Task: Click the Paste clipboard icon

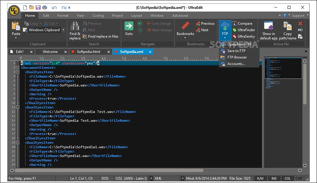Action: click(x=16, y=26)
